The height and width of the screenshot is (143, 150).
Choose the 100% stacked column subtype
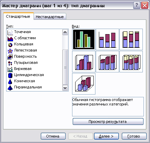[131, 39]
